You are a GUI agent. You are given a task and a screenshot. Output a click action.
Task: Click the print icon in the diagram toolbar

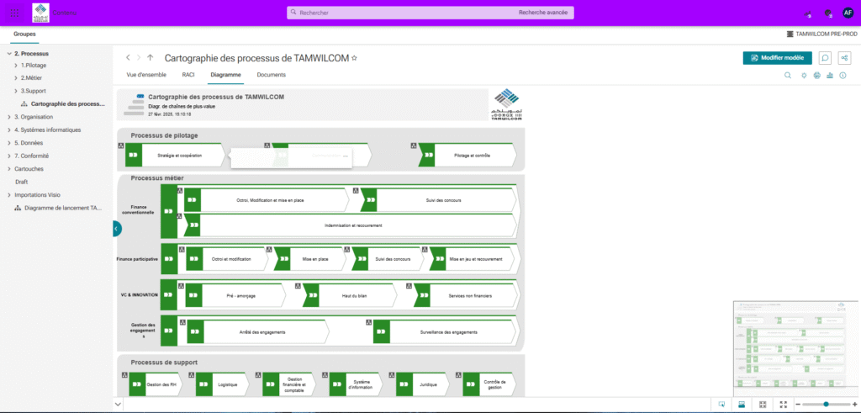(x=817, y=76)
